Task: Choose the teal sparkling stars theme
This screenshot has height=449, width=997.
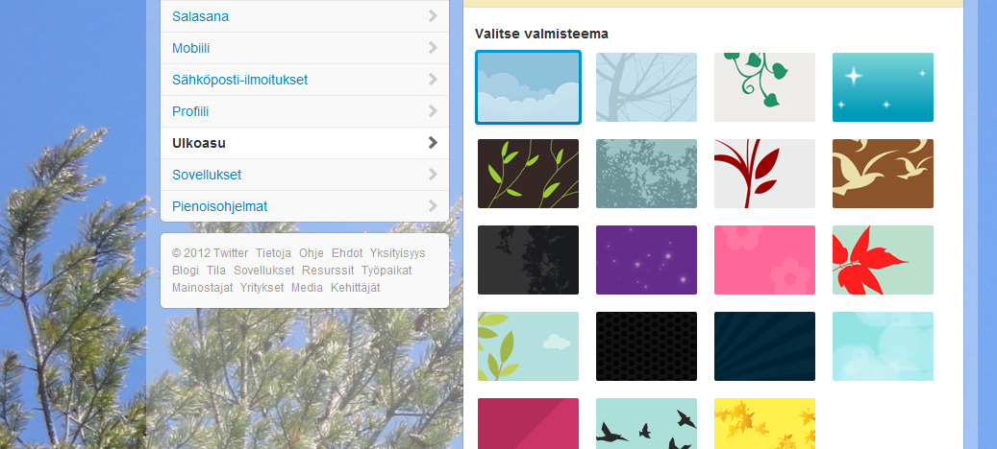Action: coord(883,87)
